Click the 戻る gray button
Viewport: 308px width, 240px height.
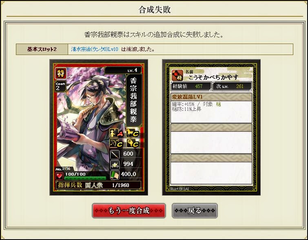[x=195, y=211]
